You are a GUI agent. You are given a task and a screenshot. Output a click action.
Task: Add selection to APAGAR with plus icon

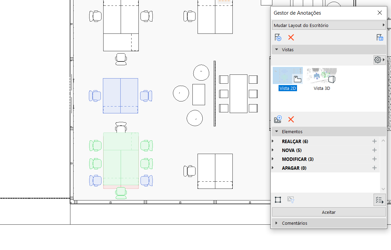point(374,168)
